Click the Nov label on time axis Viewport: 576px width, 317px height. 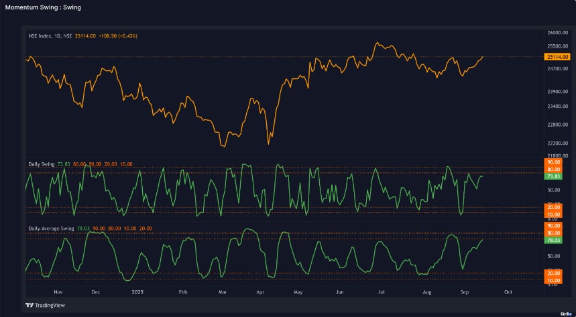coord(57,292)
